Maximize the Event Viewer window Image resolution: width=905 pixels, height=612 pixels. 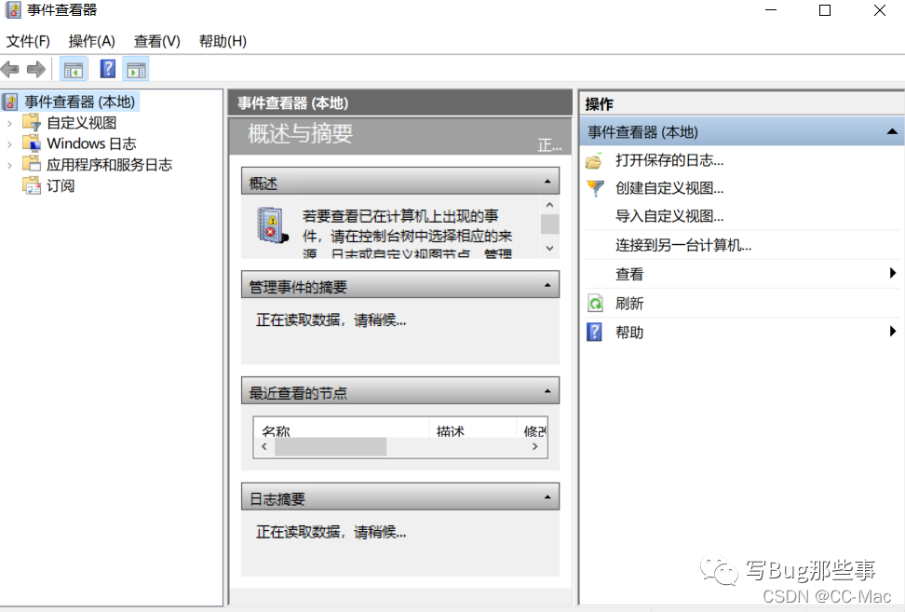tap(825, 10)
